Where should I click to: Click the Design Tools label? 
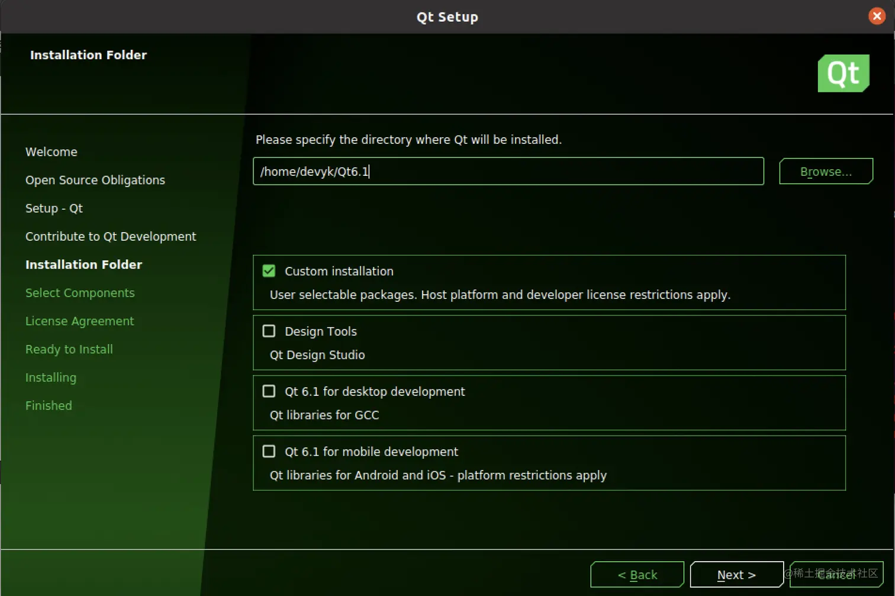point(321,331)
